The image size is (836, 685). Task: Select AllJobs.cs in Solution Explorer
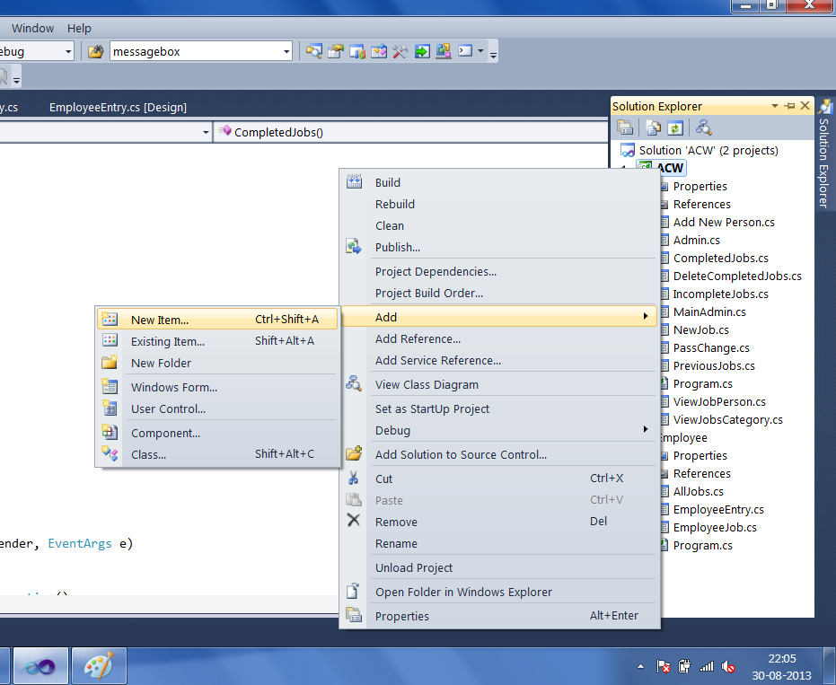tap(696, 491)
